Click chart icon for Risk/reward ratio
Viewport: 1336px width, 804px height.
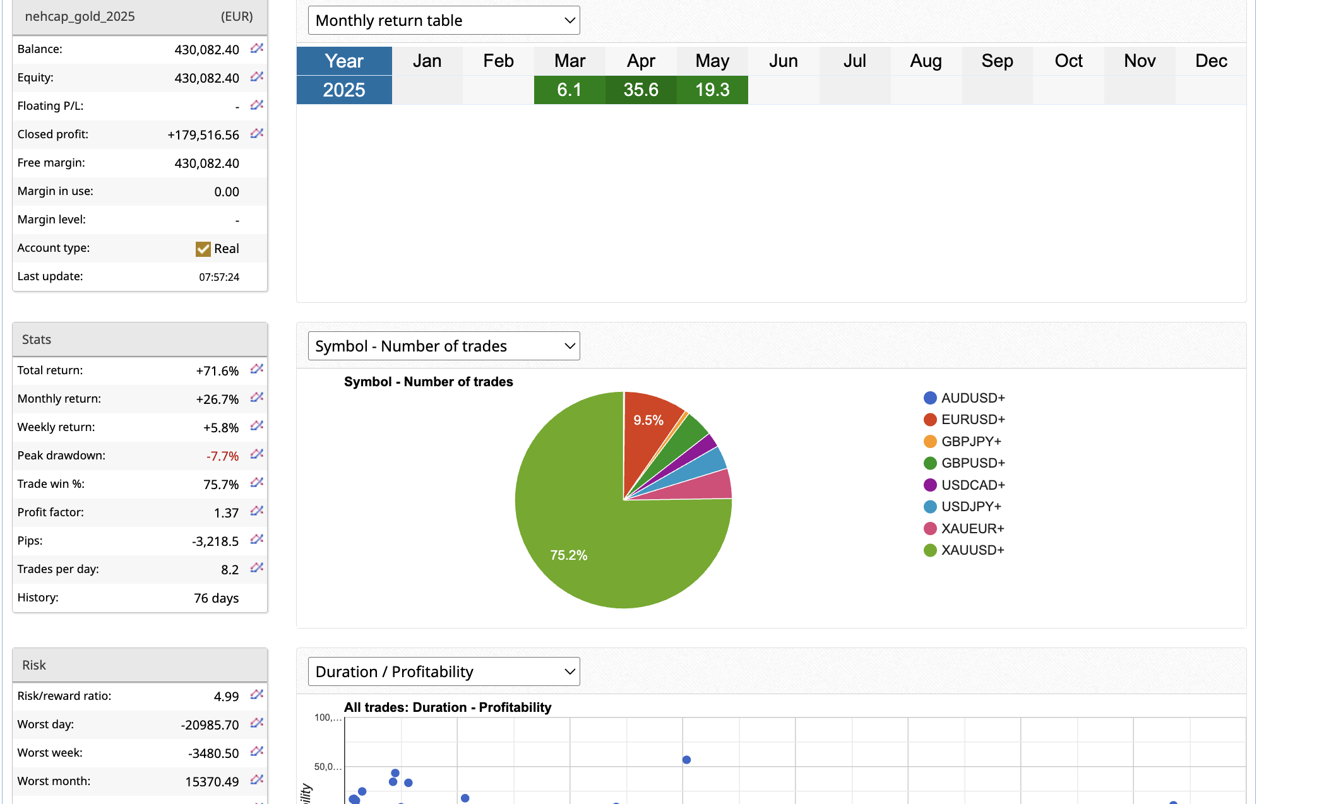(256, 695)
